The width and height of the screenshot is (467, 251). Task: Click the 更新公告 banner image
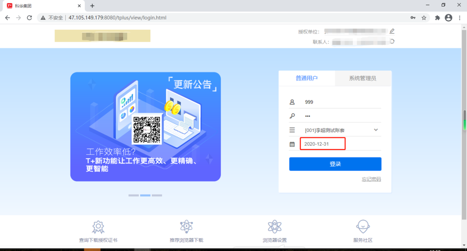click(146, 127)
